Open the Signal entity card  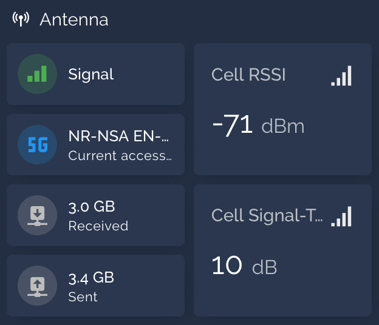(x=96, y=74)
